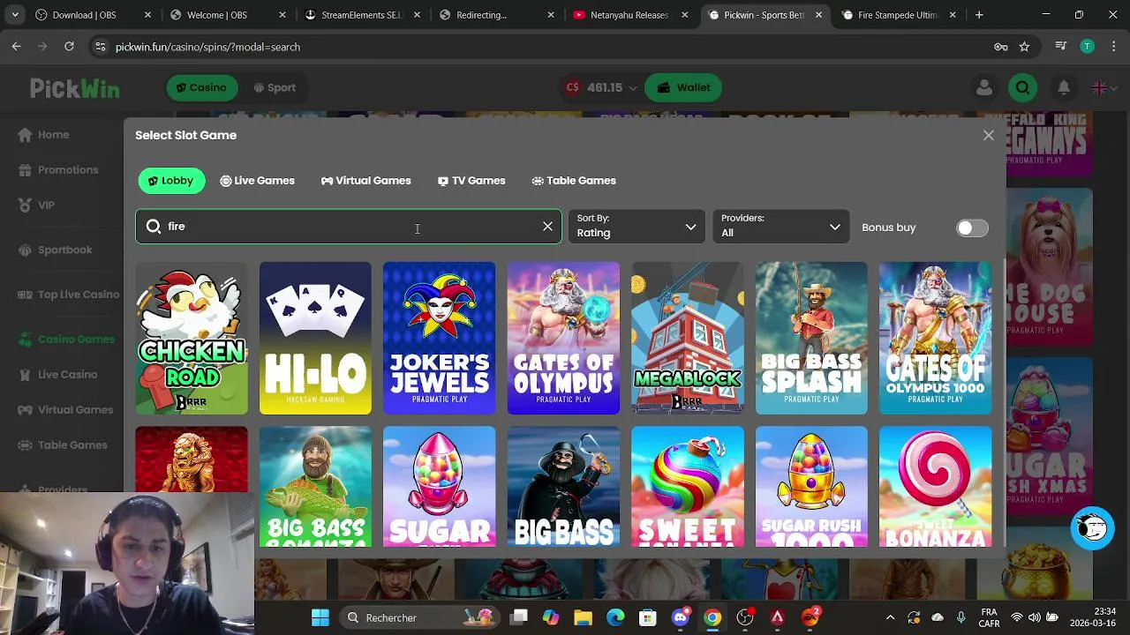The width and height of the screenshot is (1130, 635).
Task: Click the PickWin logo
Action: tap(75, 88)
